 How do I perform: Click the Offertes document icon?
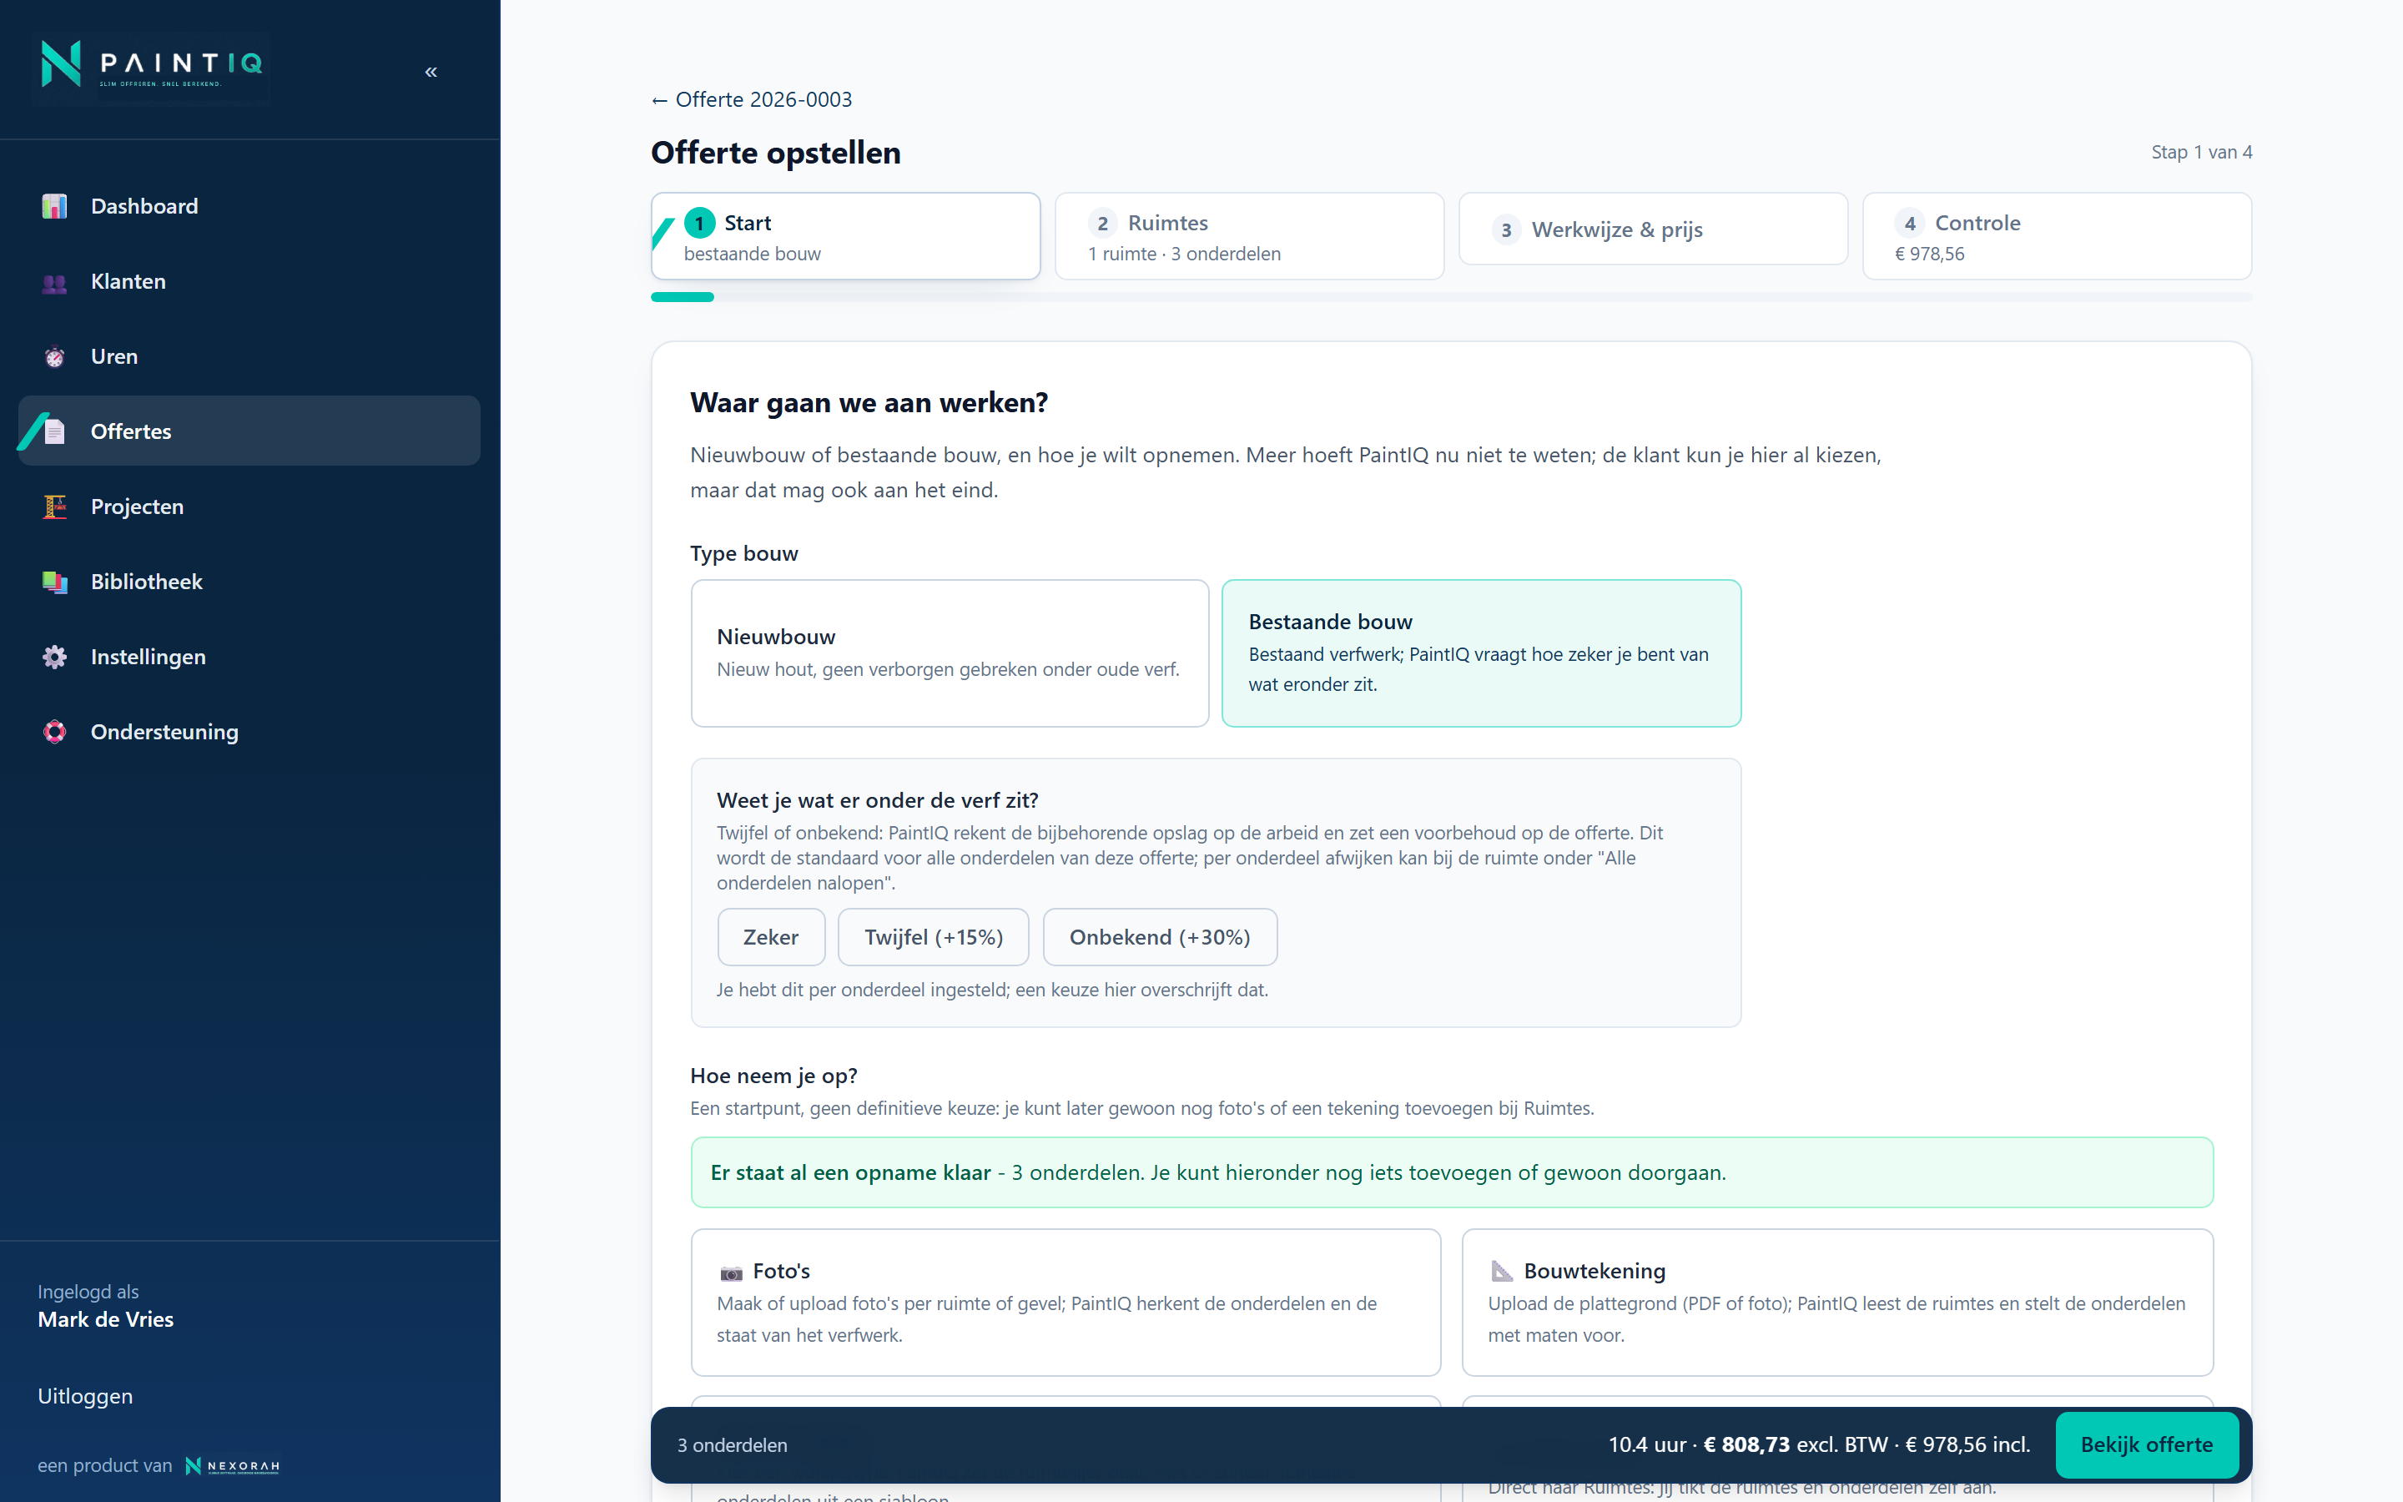[54, 431]
